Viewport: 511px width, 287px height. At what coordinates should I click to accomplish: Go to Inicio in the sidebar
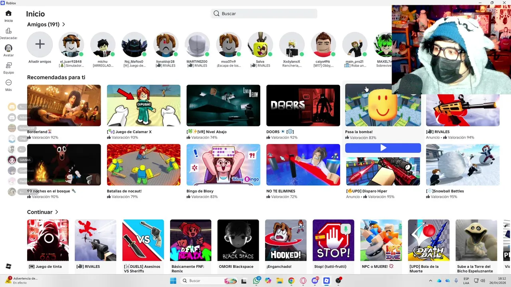pyautogui.click(x=8, y=16)
